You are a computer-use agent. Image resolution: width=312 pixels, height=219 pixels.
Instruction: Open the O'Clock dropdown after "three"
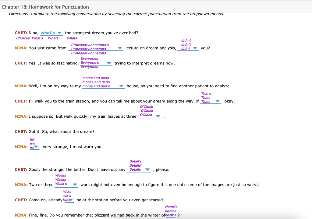(158, 116)
